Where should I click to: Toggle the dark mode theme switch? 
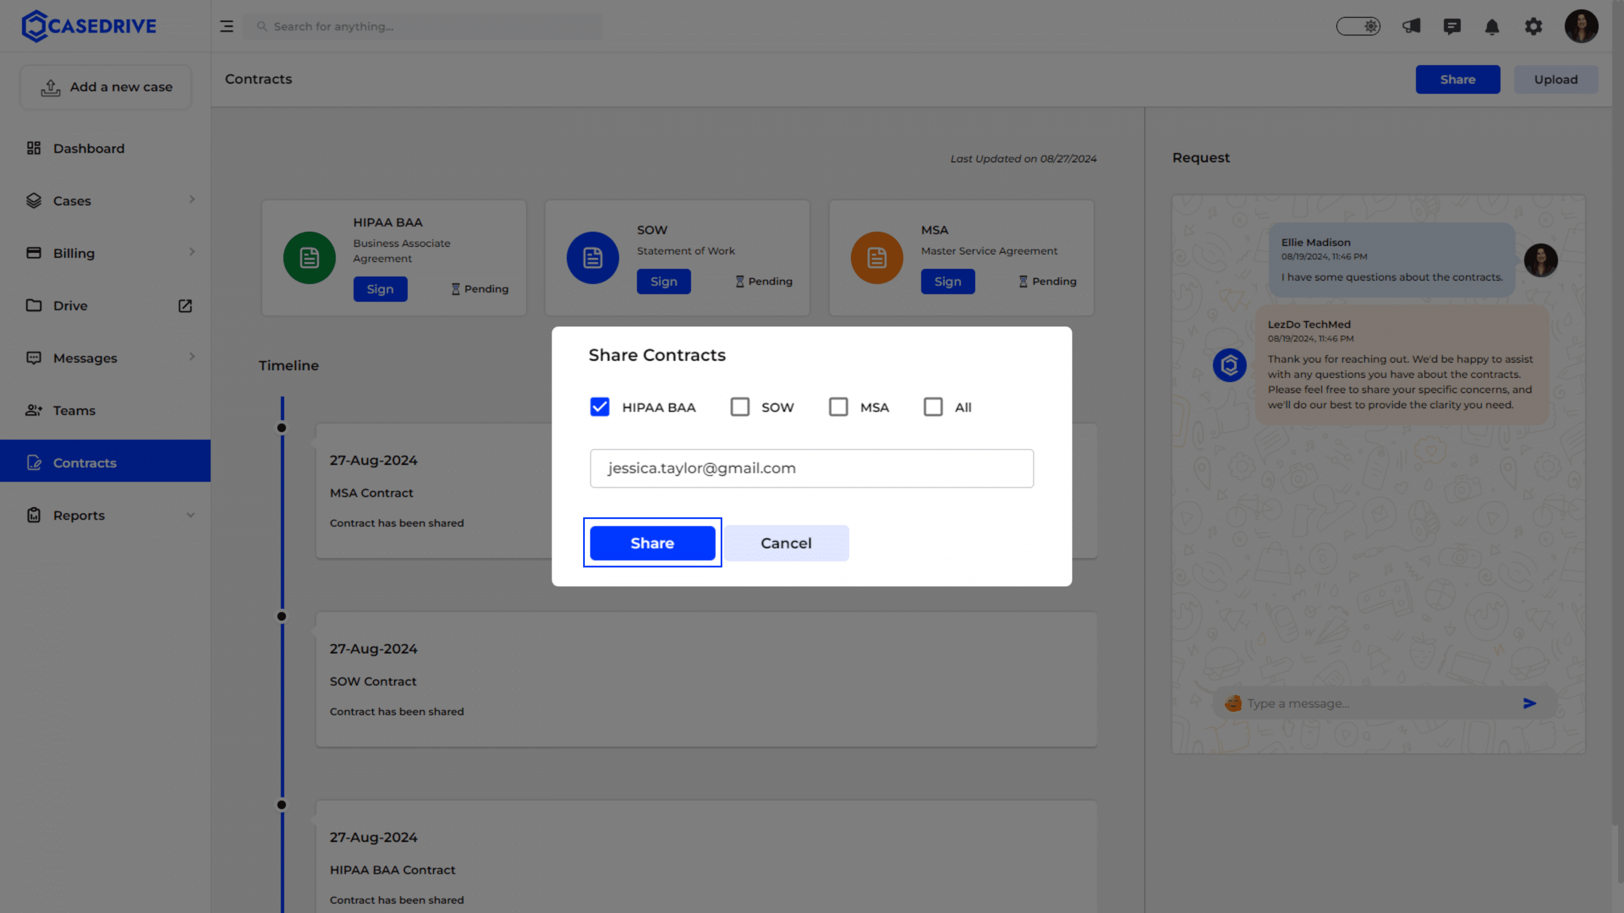coord(1358,26)
